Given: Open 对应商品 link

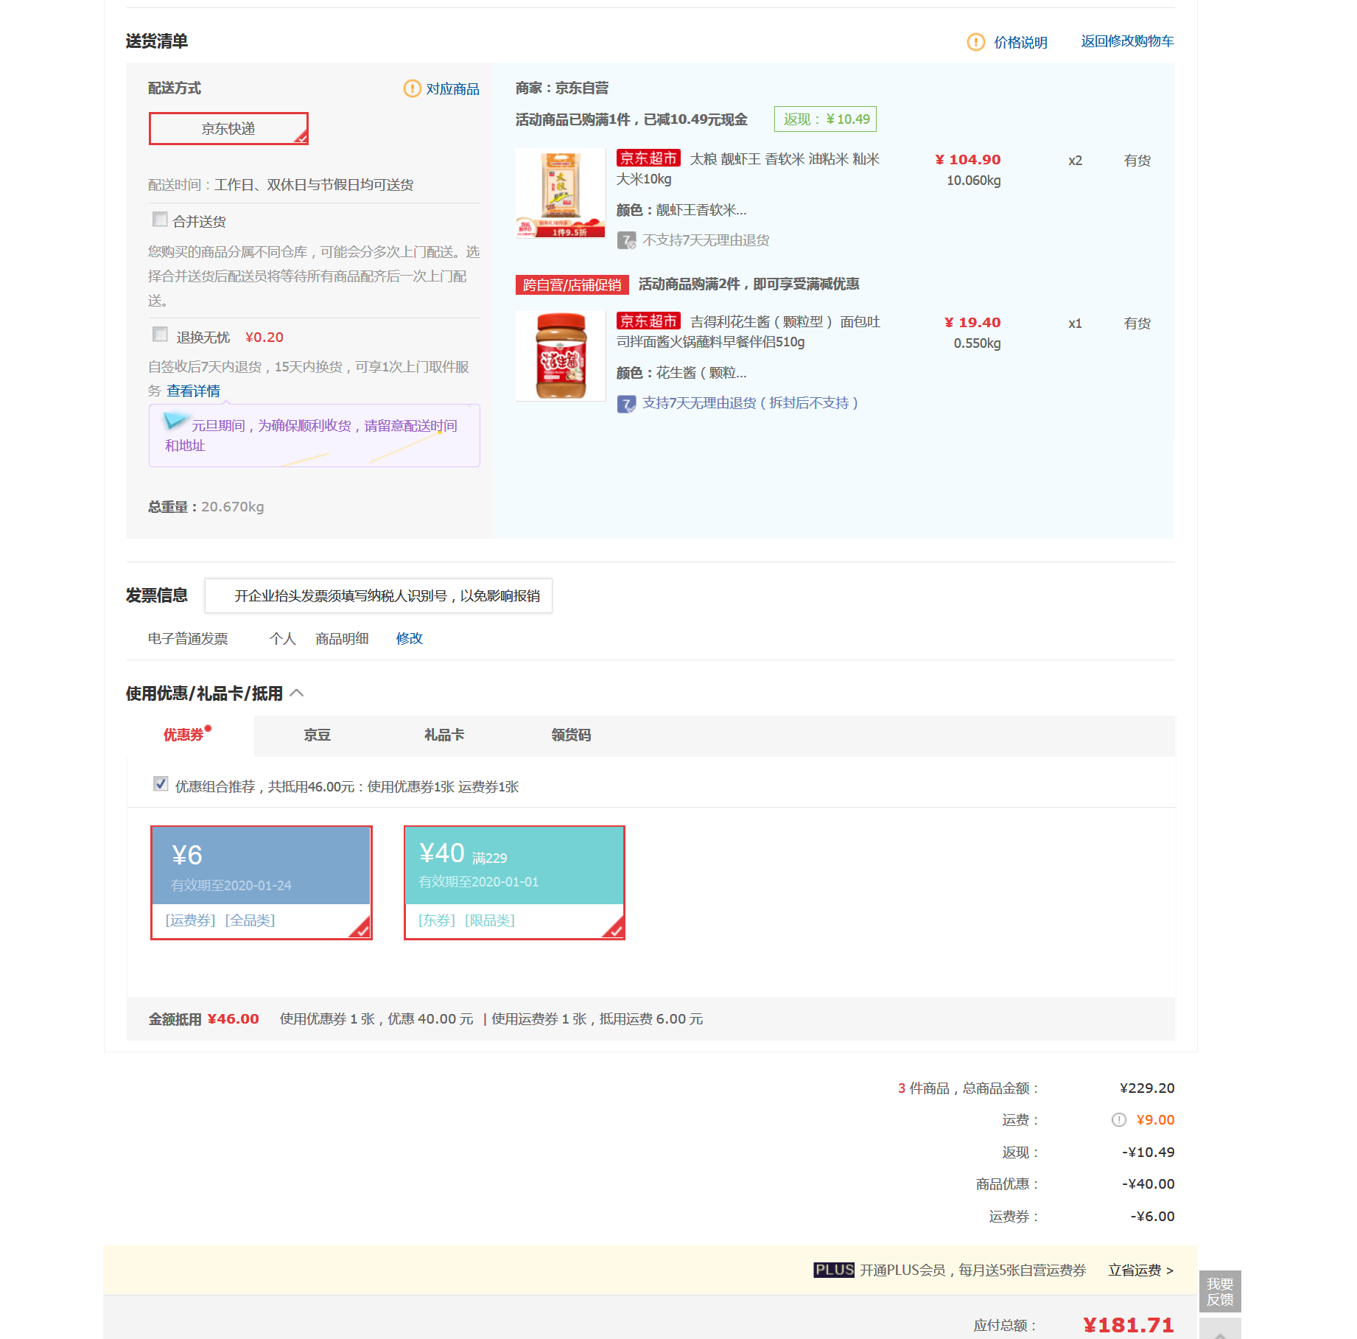Looking at the screenshot, I should (452, 89).
